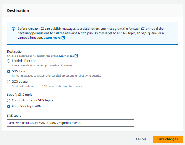
Task: Open the Learn more link in the permissions banner
Action: [x=52, y=38]
